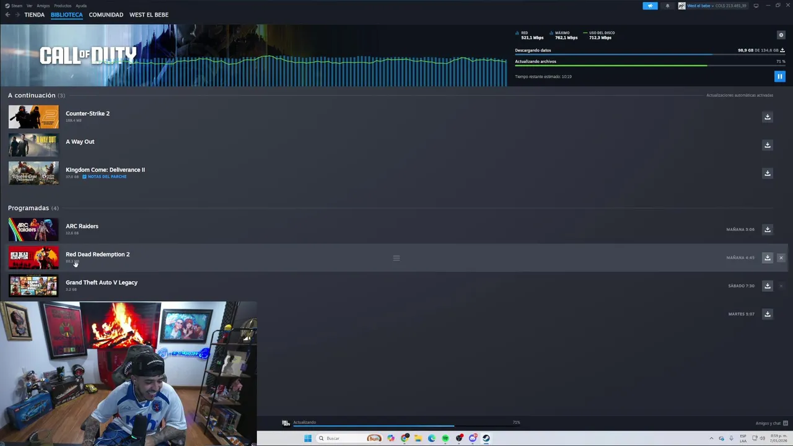Viewport: 793px width, 446px height.
Task: Go back with the left arrow
Action: [x=8, y=15]
